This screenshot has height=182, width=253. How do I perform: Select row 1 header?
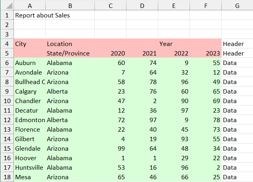[x=7, y=15]
